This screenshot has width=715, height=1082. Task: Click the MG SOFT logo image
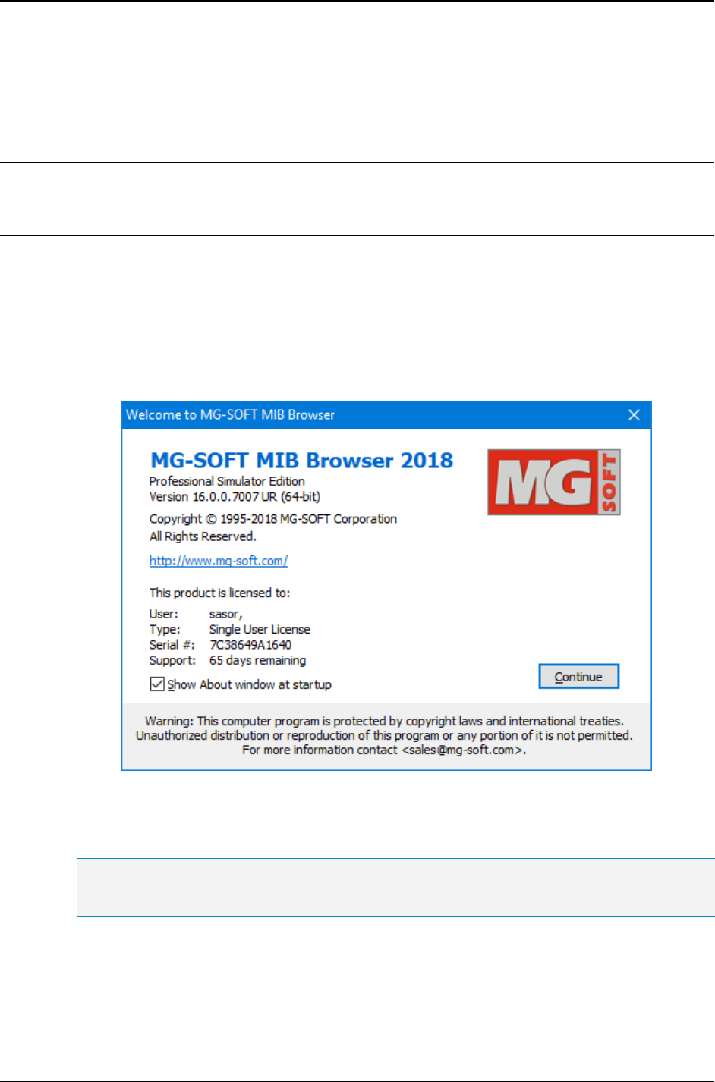coord(554,483)
